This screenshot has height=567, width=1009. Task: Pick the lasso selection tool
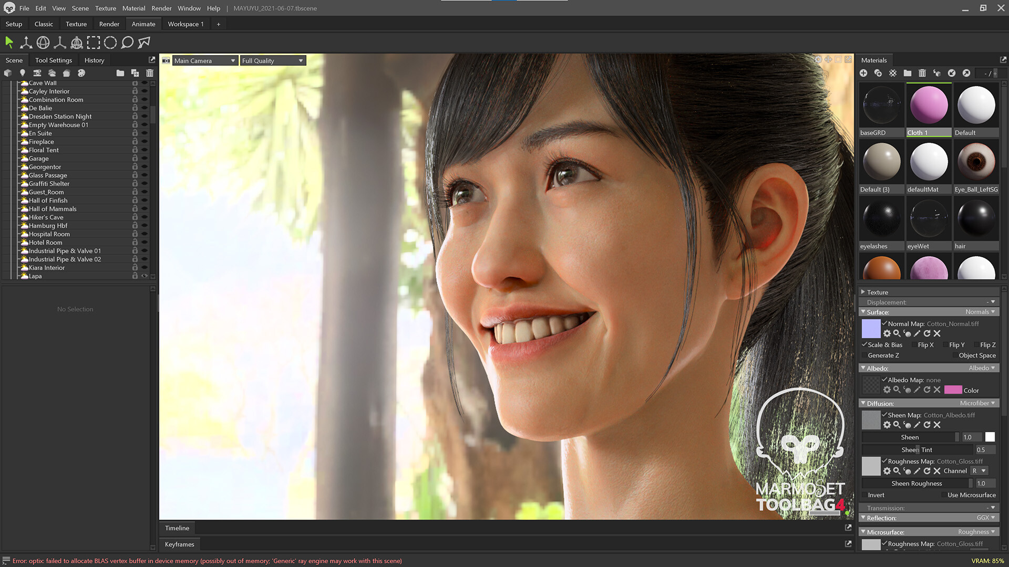tap(127, 43)
